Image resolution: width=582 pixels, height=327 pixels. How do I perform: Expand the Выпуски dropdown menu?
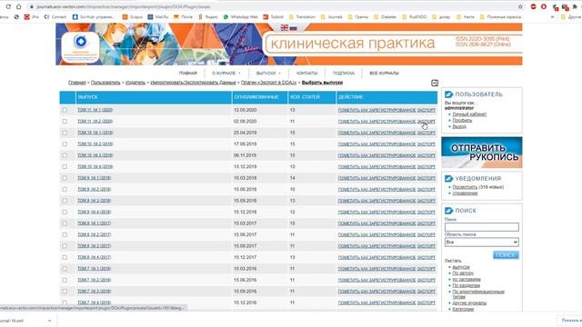point(268,73)
